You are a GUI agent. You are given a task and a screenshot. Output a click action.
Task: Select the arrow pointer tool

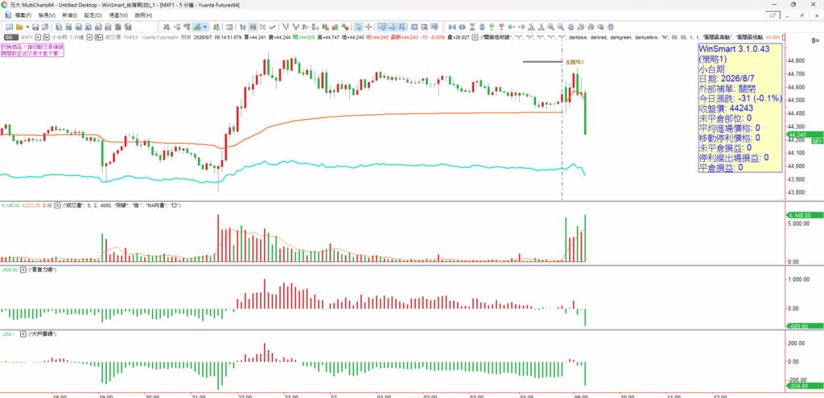[x=358, y=27]
